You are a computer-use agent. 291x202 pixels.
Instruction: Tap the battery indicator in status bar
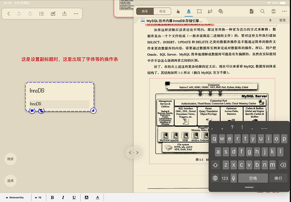tap(283, 3)
